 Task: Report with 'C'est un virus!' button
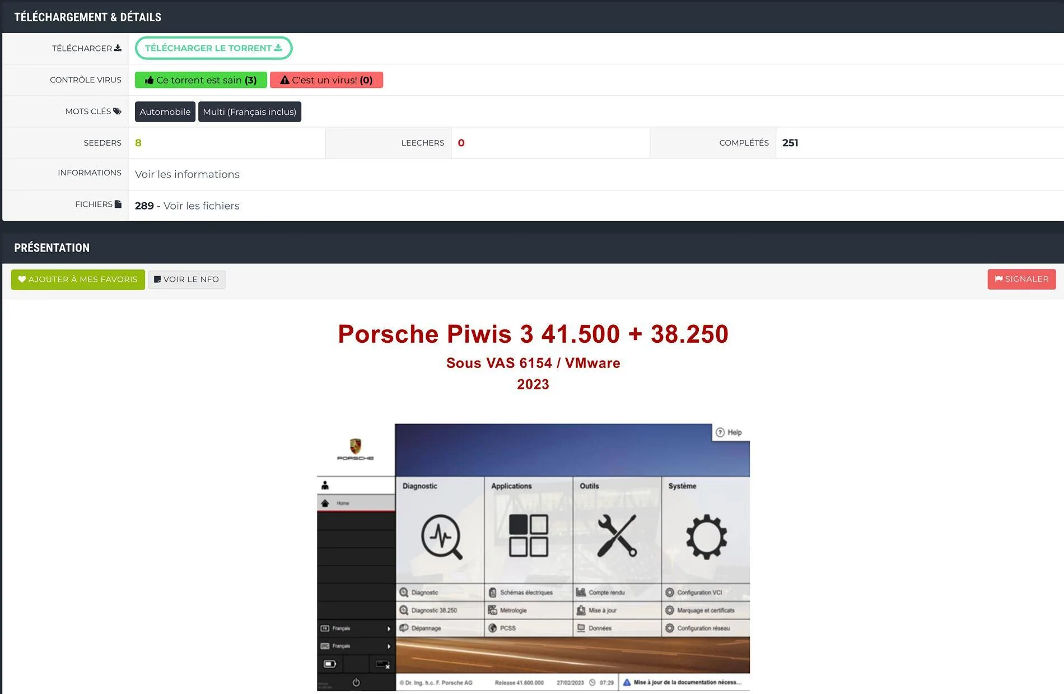coord(326,80)
